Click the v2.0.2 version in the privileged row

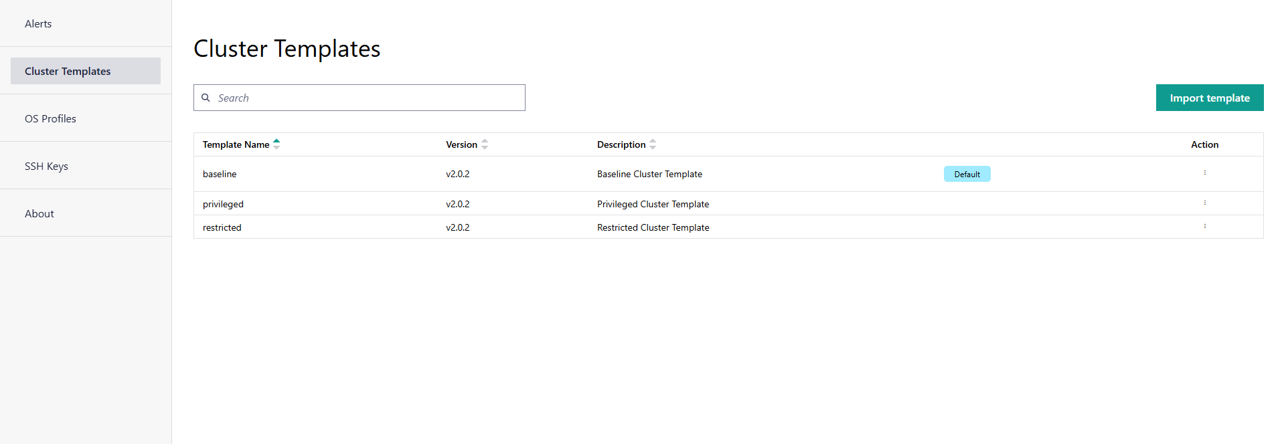coord(458,204)
